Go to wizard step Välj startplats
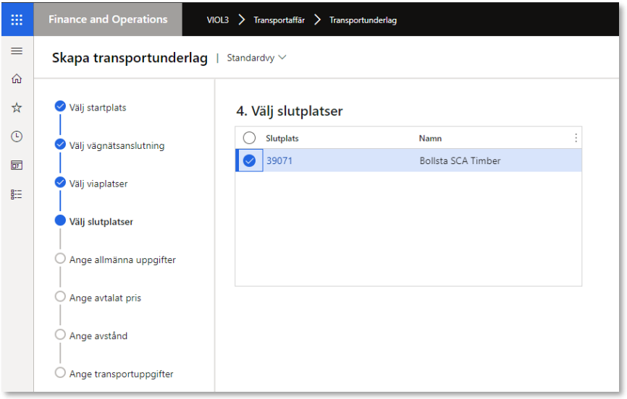Screen dimensions: 627x399 coord(98,108)
